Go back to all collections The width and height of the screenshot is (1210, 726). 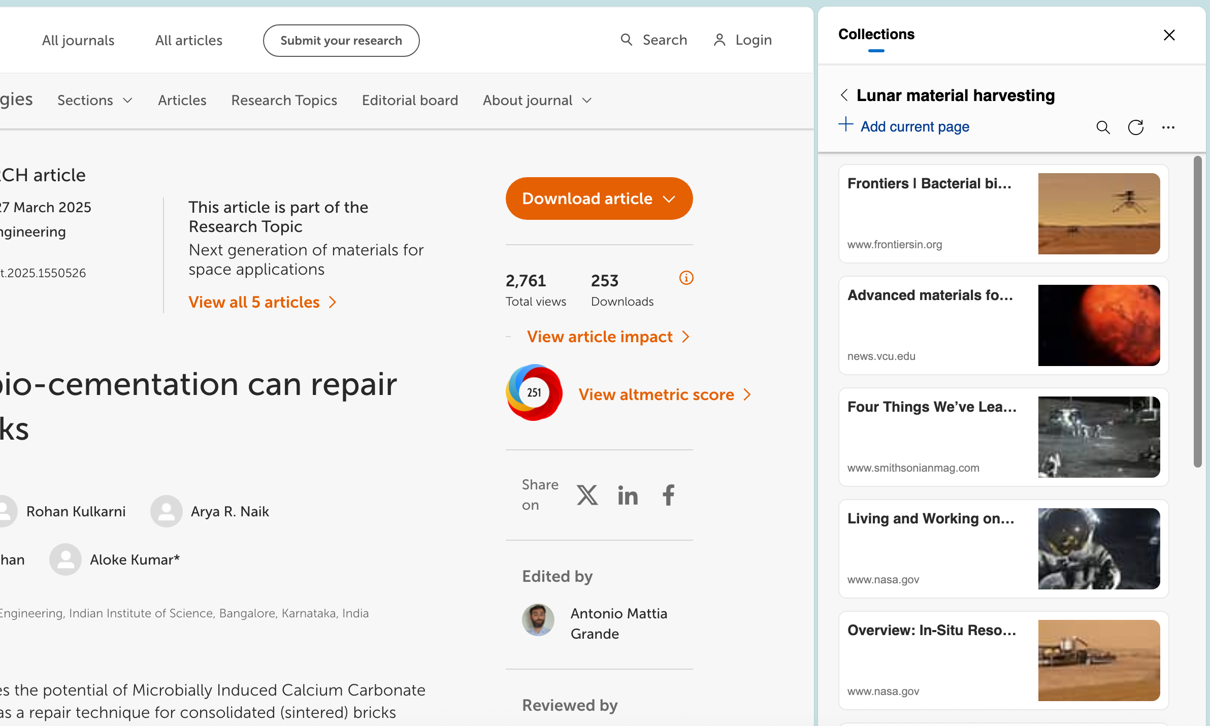pos(844,95)
